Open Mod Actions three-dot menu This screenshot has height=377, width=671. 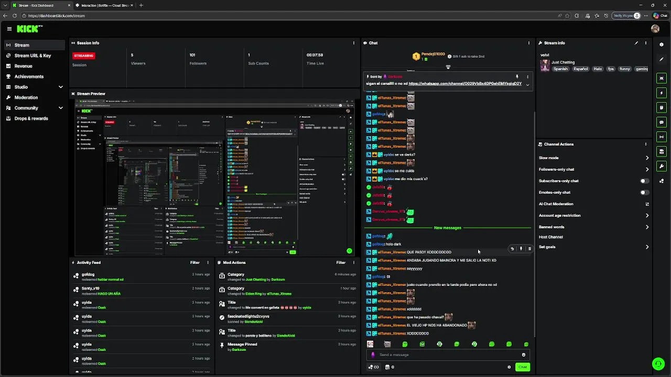pyautogui.click(x=354, y=262)
